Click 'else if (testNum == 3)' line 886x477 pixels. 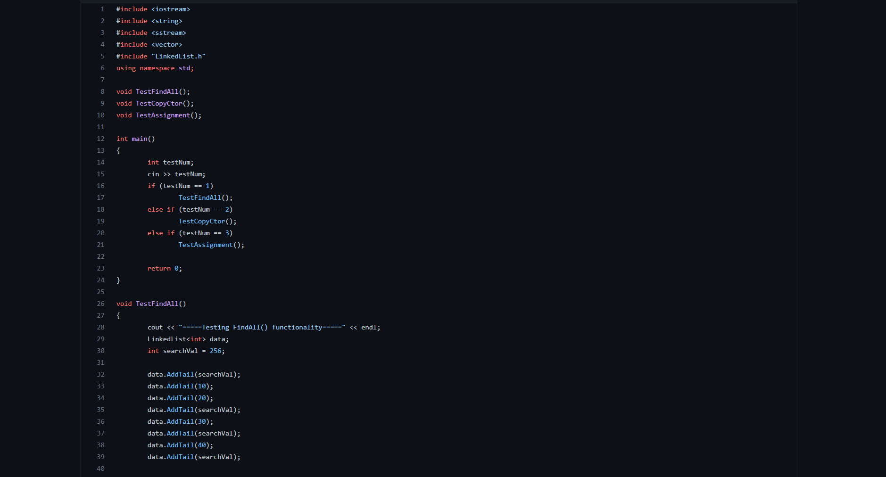(x=190, y=233)
